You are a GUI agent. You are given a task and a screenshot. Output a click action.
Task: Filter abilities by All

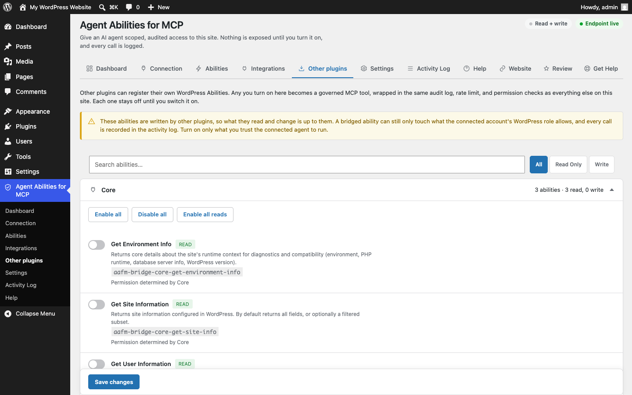point(539,165)
